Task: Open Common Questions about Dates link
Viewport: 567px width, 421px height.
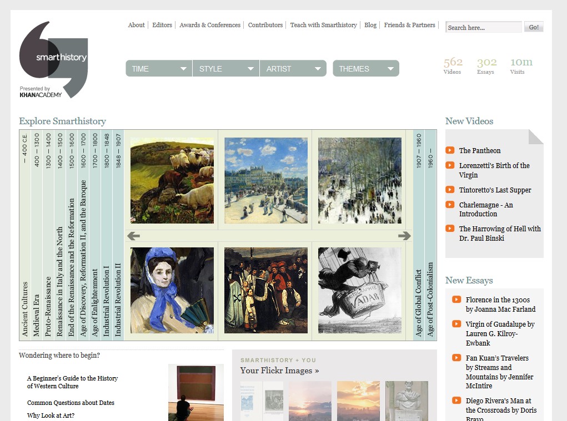Action: [x=71, y=403]
